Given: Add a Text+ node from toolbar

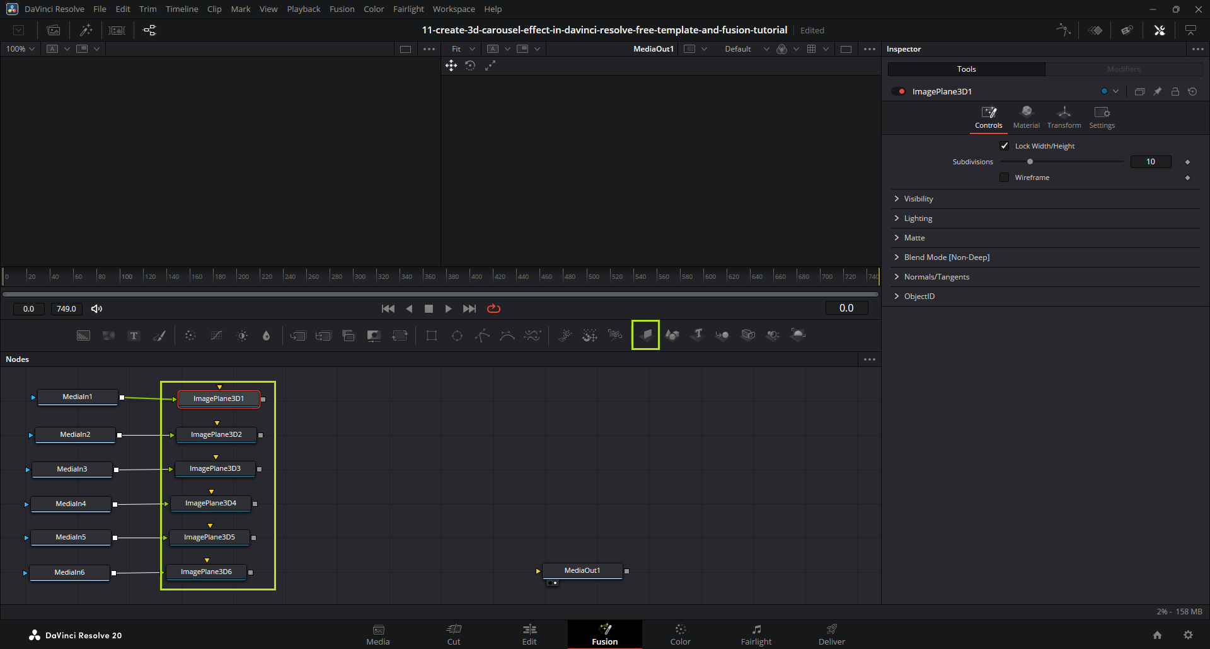Looking at the screenshot, I should (134, 336).
